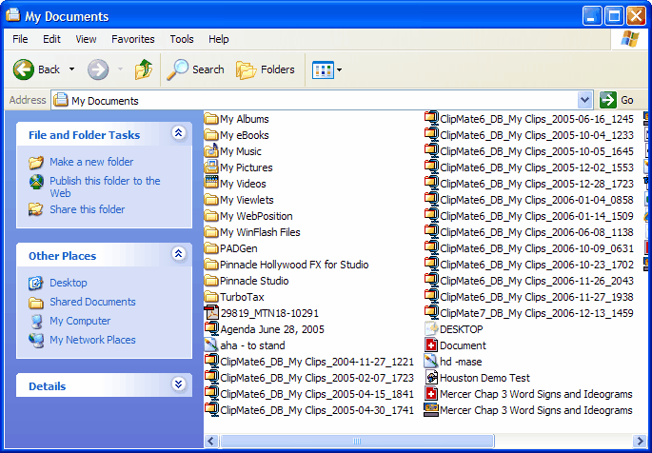Select the My Pictures folder icon

pos(211,167)
